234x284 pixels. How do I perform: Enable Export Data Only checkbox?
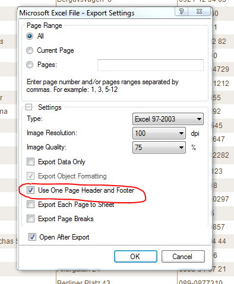coord(30,162)
